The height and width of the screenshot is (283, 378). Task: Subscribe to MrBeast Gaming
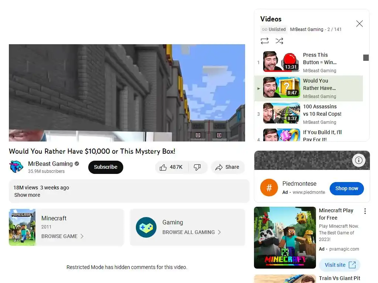point(106,167)
